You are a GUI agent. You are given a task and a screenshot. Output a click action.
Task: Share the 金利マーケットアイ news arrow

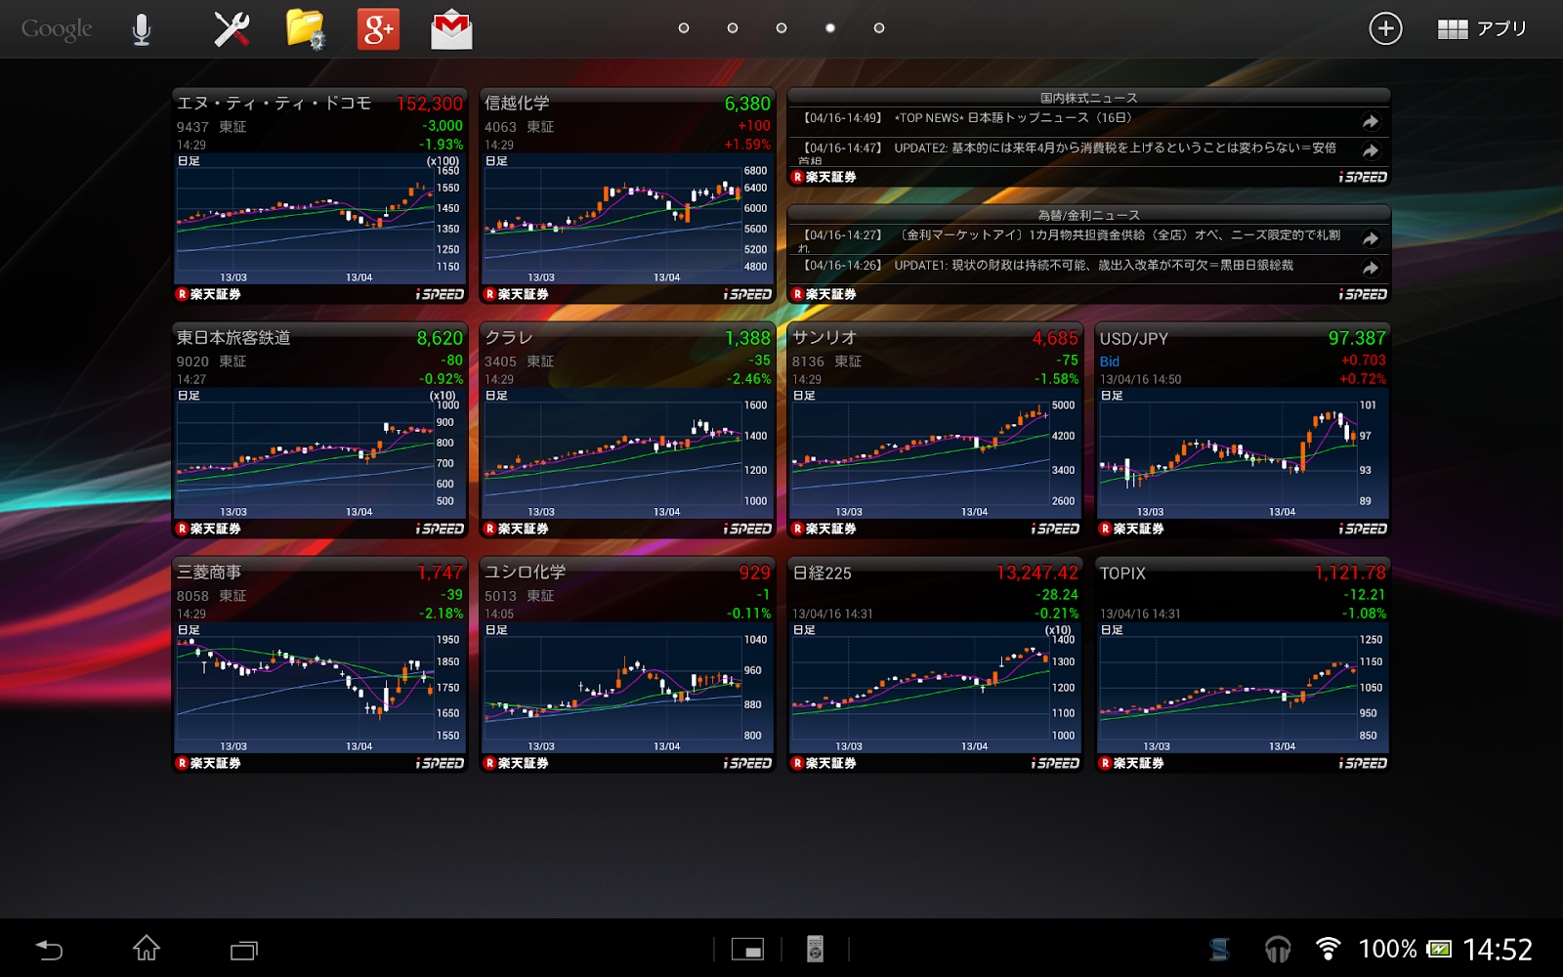tap(1371, 238)
